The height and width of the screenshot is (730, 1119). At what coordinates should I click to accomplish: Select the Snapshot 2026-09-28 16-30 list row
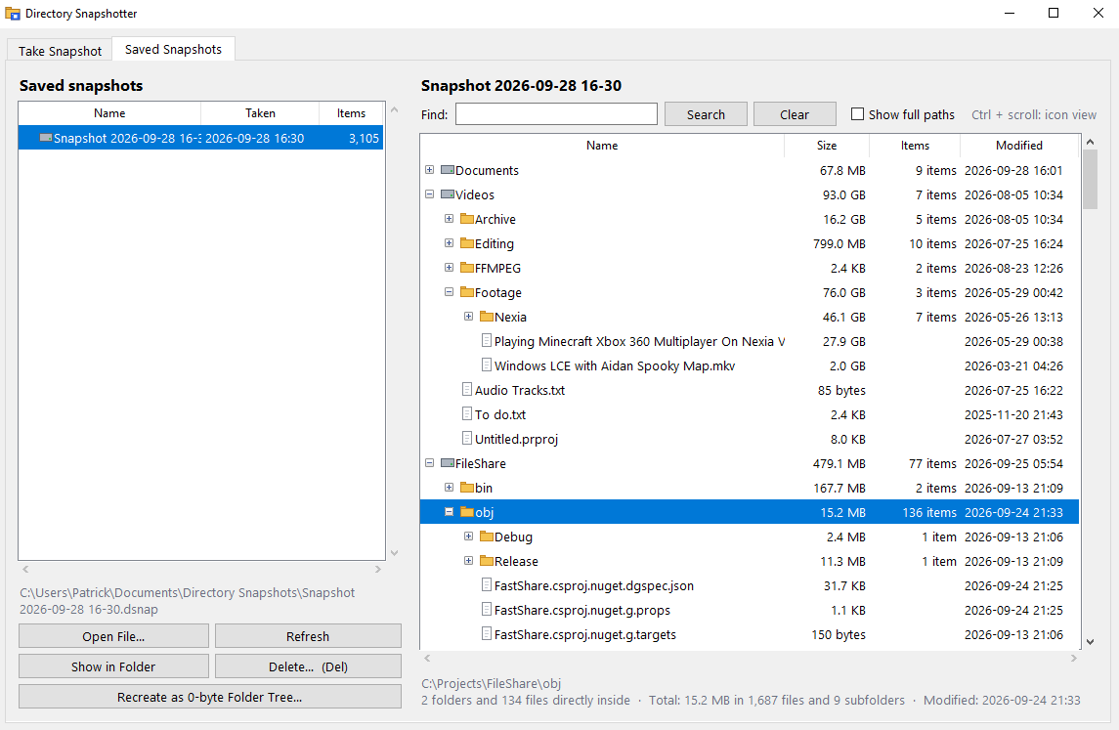coord(201,138)
